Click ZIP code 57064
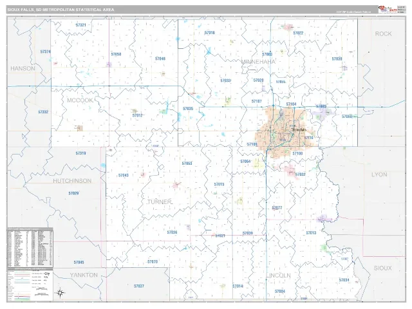The height and width of the screenshot is (309, 412). [245, 162]
